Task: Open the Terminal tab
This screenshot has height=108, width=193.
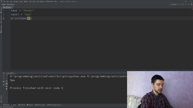Action: tap(30, 105)
